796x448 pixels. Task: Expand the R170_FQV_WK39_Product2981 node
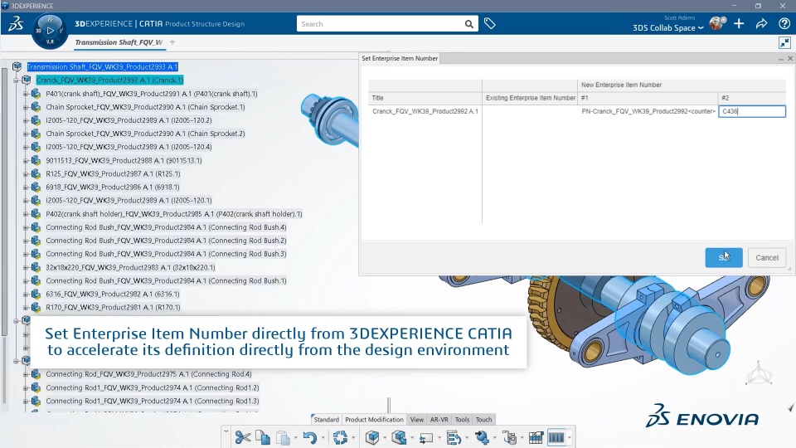26,307
